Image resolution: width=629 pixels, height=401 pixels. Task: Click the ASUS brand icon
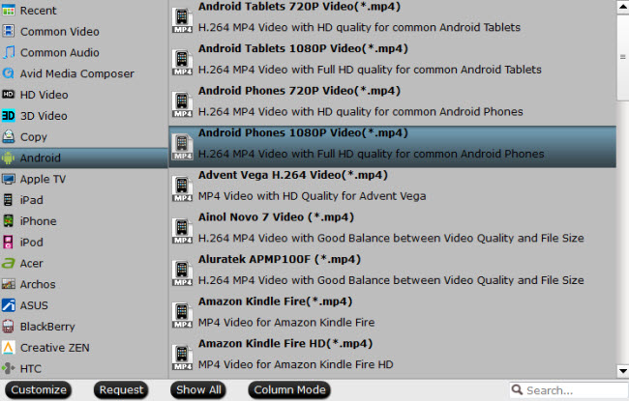coord(9,305)
